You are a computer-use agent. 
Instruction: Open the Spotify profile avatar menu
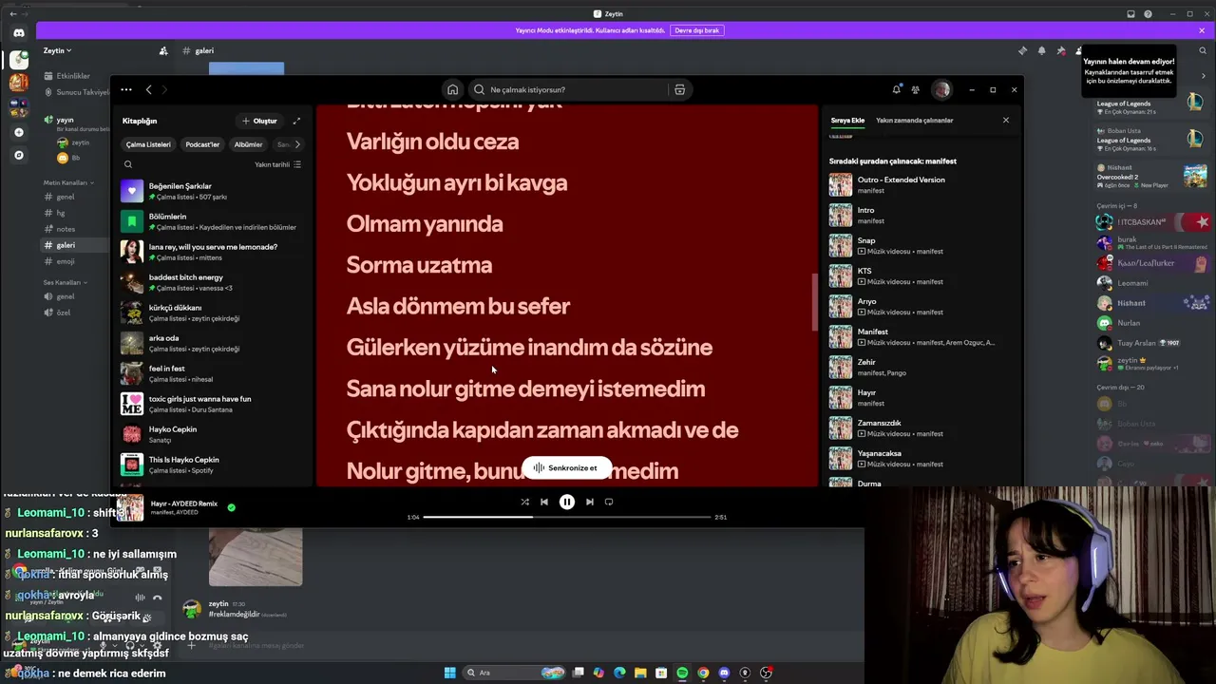pos(940,89)
